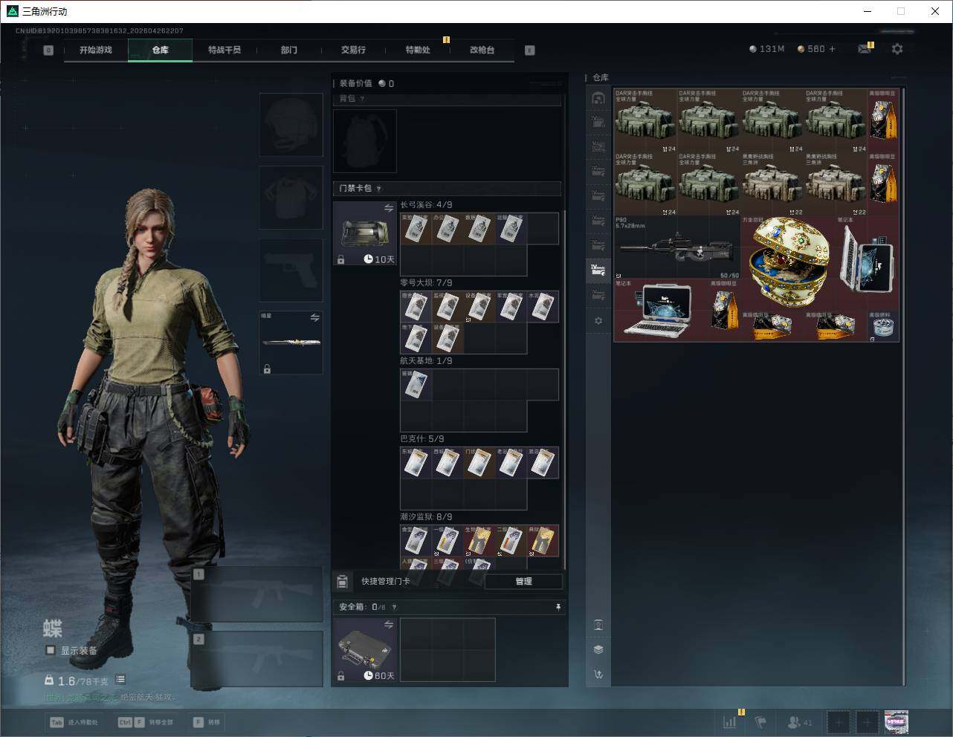The width and height of the screenshot is (953, 737).
Task: Click the F 转移 button
Action: click(207, 722)
